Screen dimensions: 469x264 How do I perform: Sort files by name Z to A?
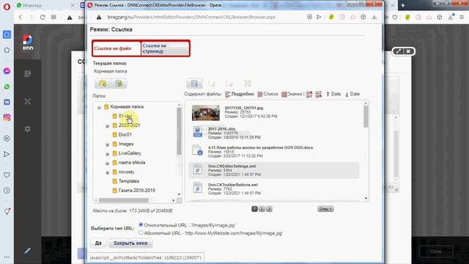point(319,95)
